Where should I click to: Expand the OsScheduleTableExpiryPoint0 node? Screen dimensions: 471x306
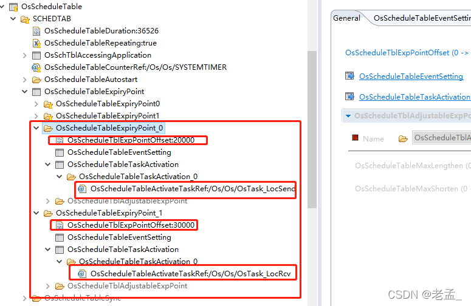tap(36, 104)
